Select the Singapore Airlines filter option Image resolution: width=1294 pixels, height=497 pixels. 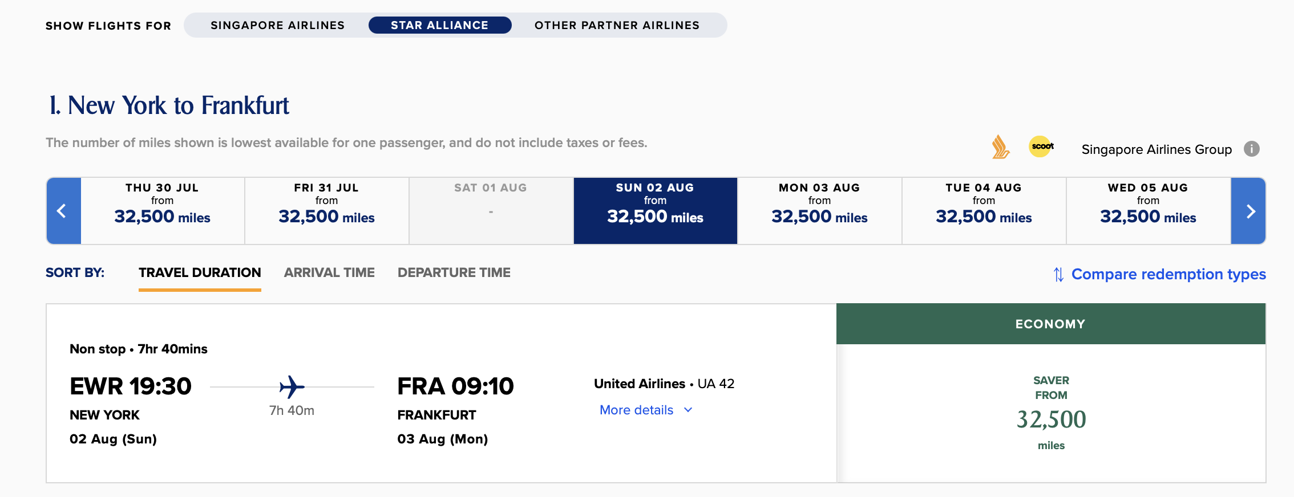[277, 25]
